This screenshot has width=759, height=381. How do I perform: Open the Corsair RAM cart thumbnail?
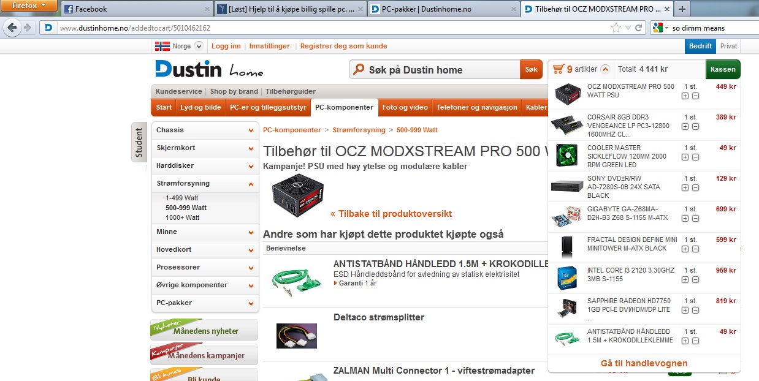tap(567, 125)
